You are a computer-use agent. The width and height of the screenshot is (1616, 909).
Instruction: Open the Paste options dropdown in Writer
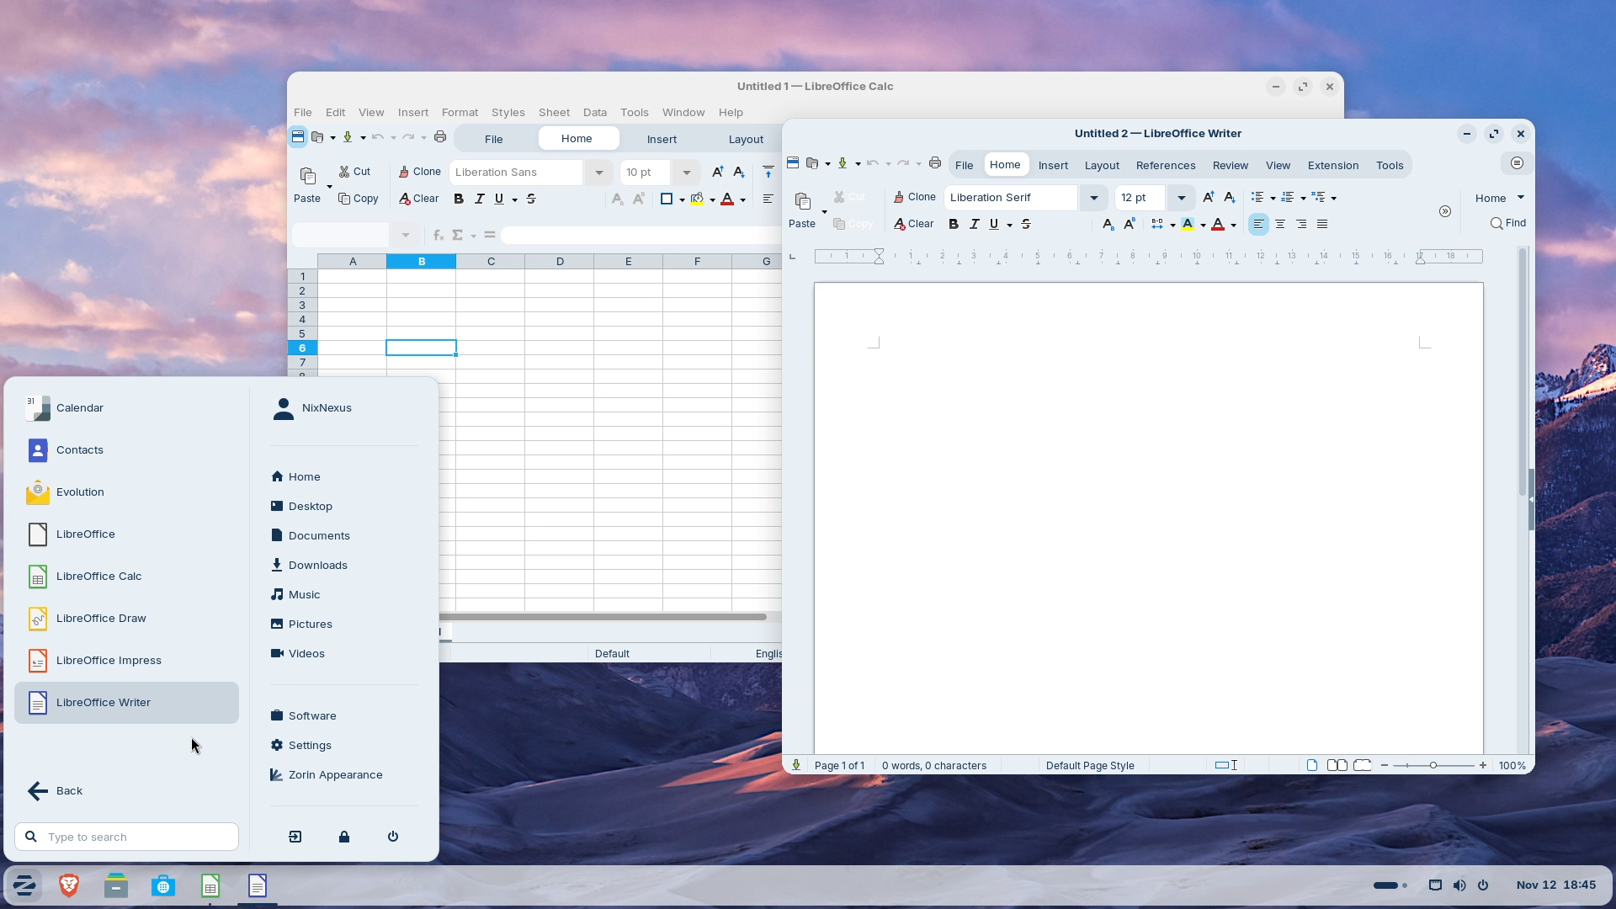pos(823,213)
